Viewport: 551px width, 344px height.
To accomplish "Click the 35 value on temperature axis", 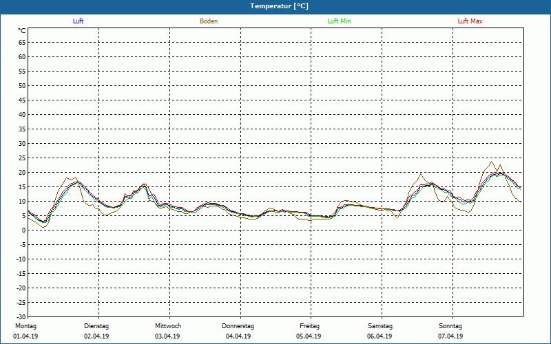I will 22,129.
